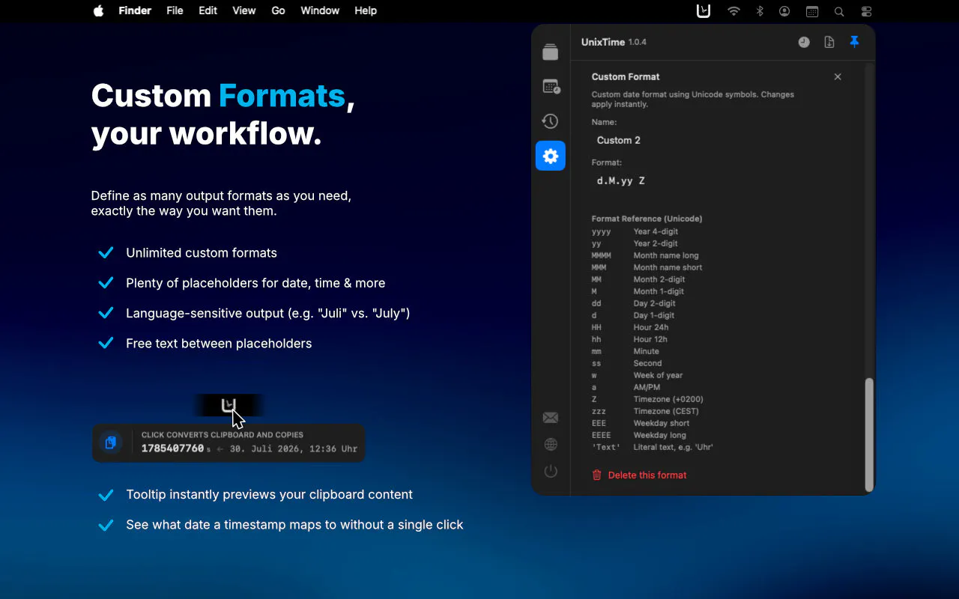The image size is (959, 599).
Task: Click the 'Text' Literal text row
Action: [653, 447]
